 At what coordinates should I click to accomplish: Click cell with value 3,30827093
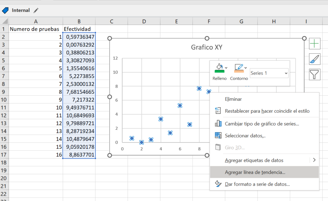pos(79,60)
